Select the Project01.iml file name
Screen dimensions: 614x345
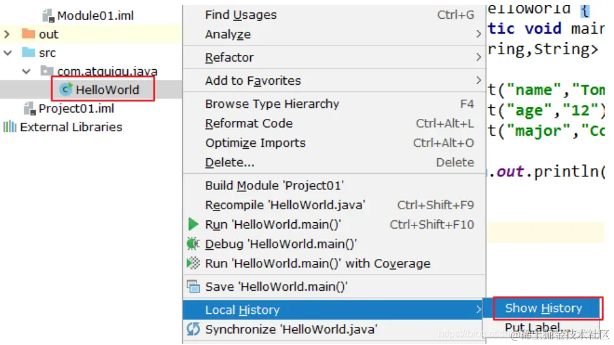coord(76,108)
